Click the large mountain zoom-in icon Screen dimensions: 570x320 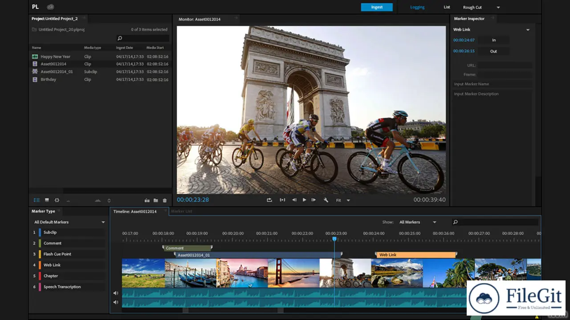(98, 200)
